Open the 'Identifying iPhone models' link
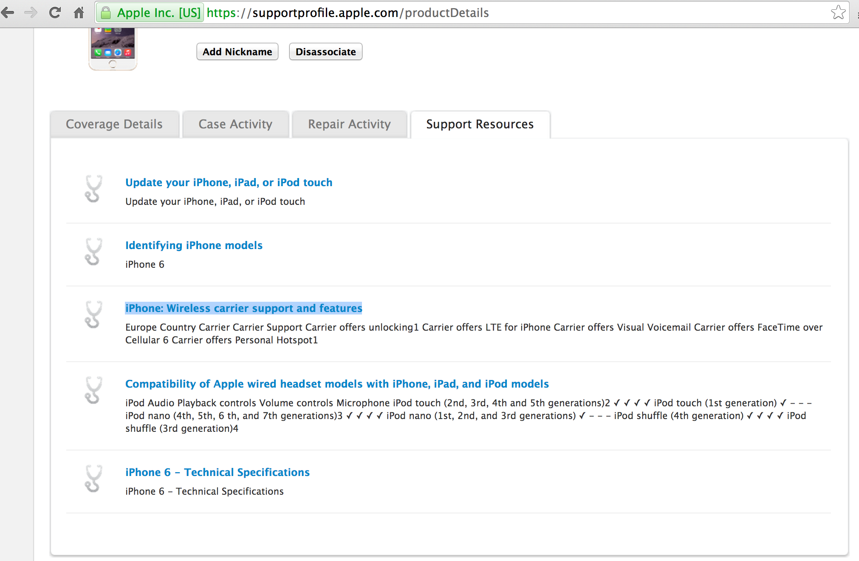The height and width of the screenshot is (561, 859). (x=194, y=245)
